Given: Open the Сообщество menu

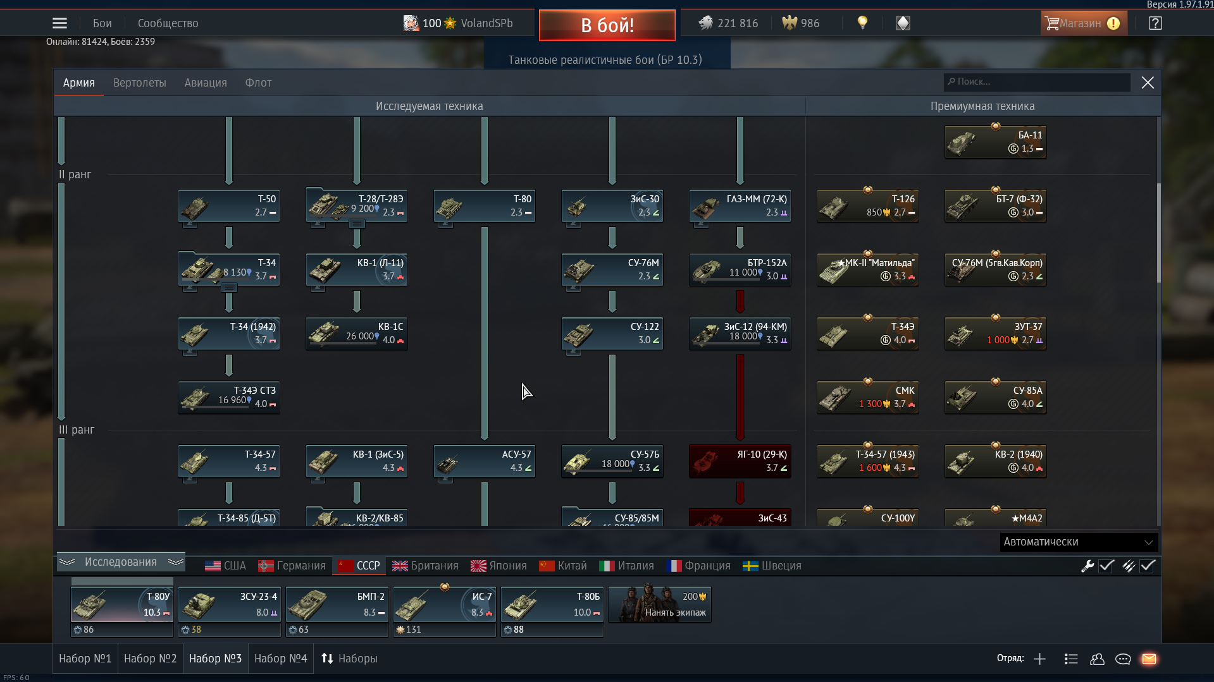Looking at the screenshot, I should (168, 23).
